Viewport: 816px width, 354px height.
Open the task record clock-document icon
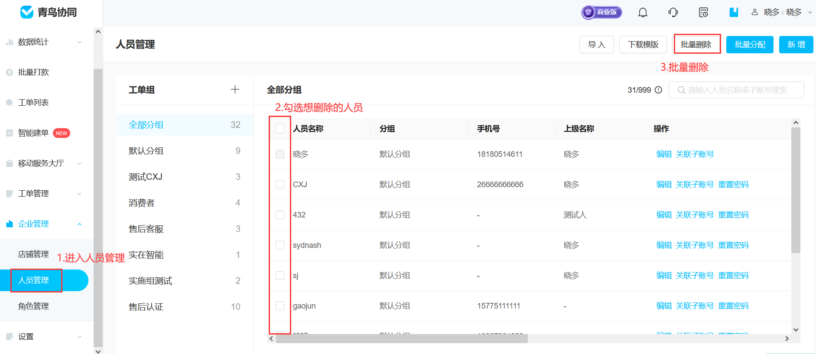pyautogui.click(x=703, y=13)
